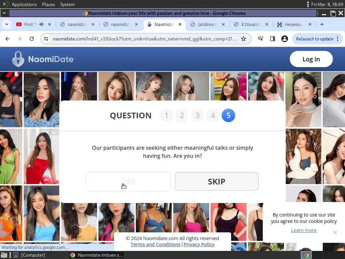Click the top panel clock options dots
Screen dimensions: 345x259
coord(308,4)
